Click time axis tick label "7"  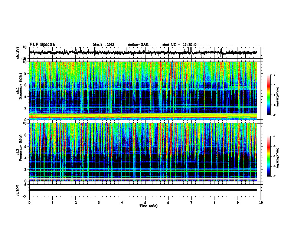[192, 203]
